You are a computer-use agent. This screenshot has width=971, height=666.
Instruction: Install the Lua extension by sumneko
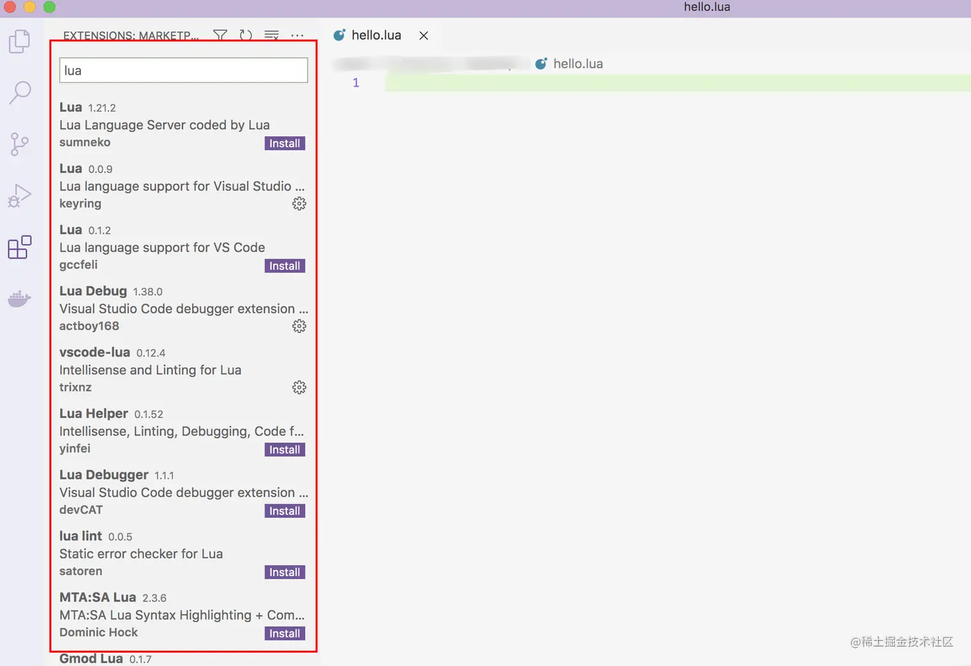284,143
